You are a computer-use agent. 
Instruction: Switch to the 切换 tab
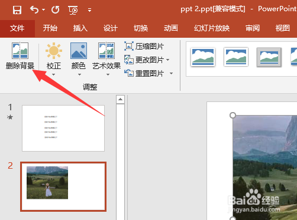pyautogui.click(x=141, y=28)
